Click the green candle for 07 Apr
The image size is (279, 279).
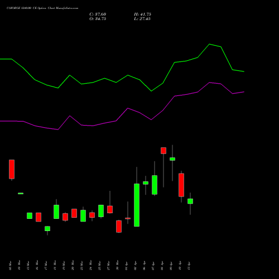point(155,185)
